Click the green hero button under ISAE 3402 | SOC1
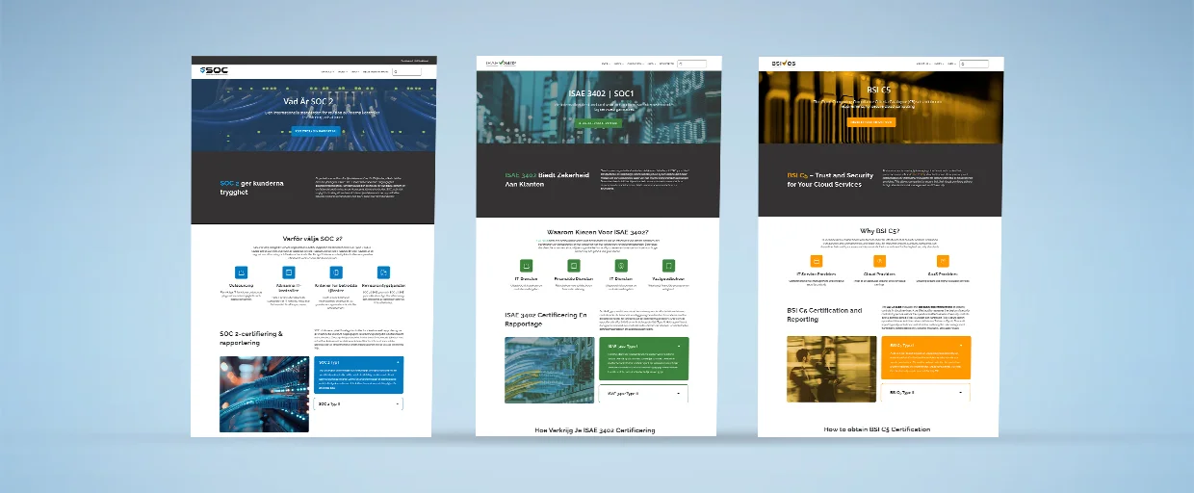The height and width of the screenshot is (493, 1194). pyautogui.click(x=597, y=123)
